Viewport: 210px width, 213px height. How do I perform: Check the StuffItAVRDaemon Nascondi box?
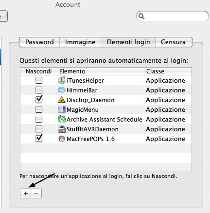pyautogui.click(x=39, y=129)
